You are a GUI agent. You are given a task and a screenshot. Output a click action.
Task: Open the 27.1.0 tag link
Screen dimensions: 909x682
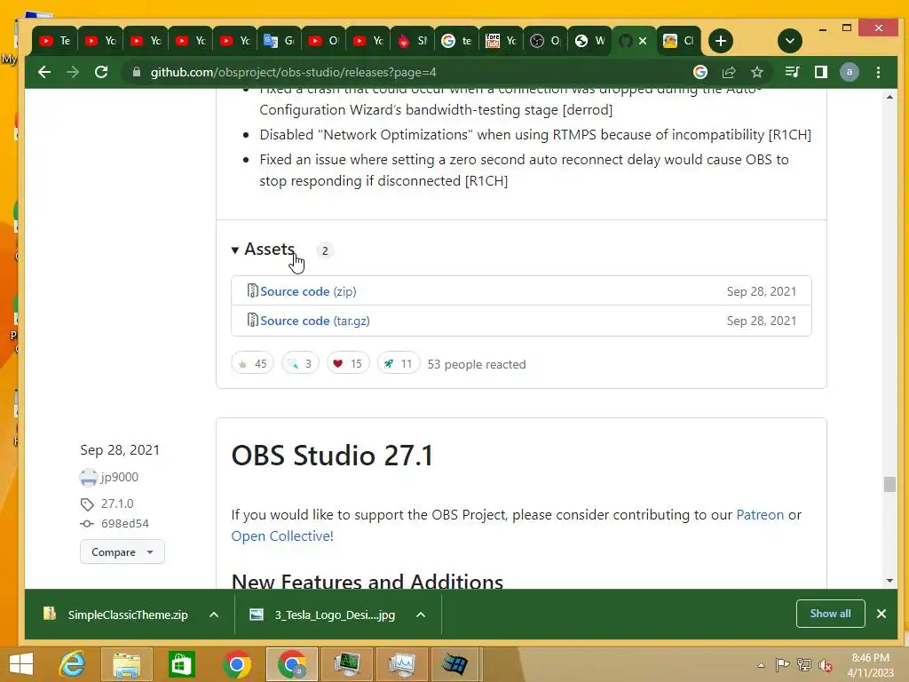tap(117, 504)
